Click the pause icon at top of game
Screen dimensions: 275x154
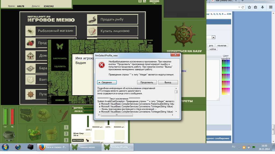[x=140, y=1]
